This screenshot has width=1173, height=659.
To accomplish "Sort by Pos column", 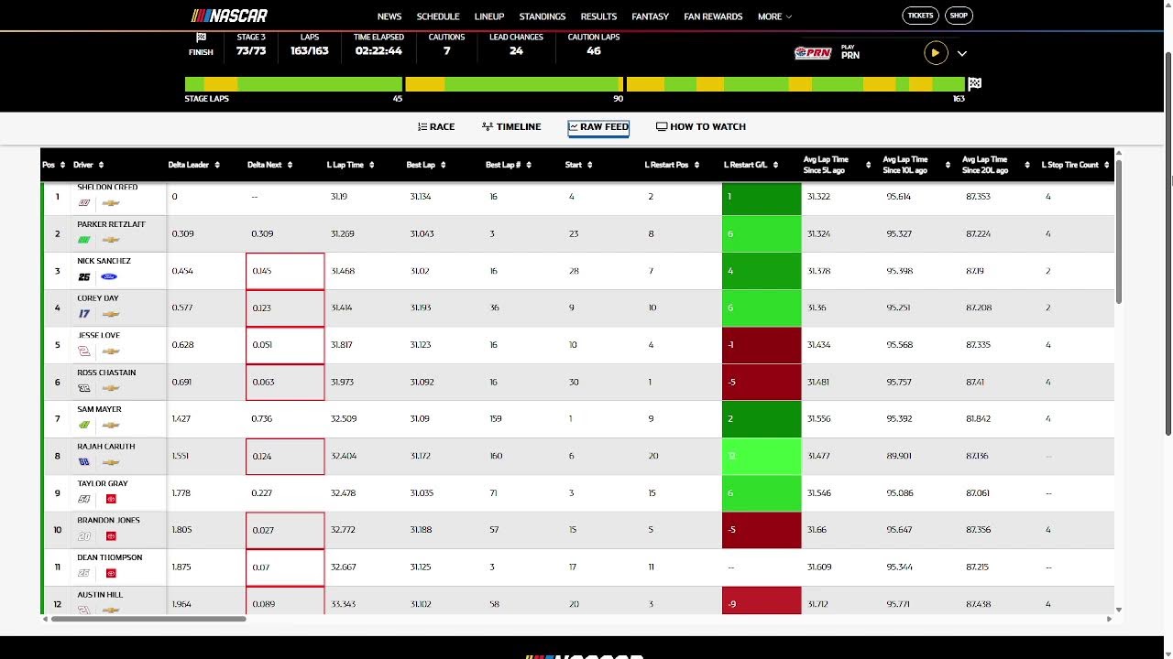I will 54,165.
